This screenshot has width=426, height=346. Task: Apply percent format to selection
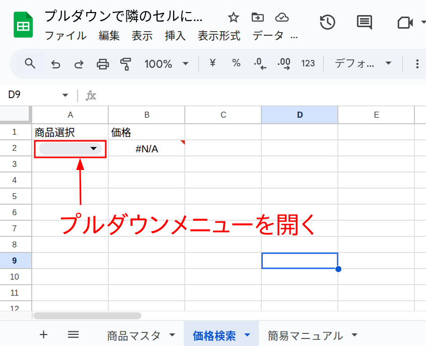point(236,64)
